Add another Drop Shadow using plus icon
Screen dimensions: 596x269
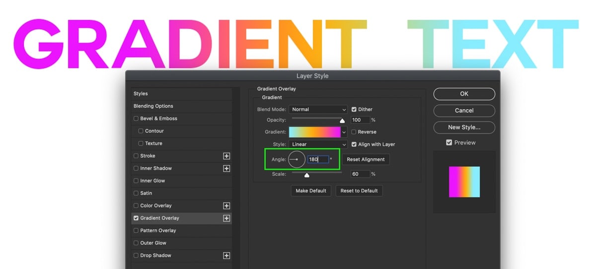[226, 256]
